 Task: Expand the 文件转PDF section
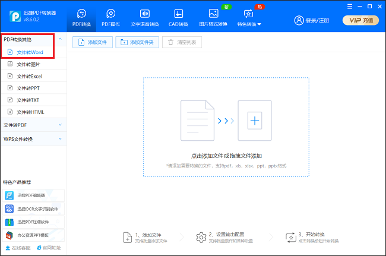click(33, 125)
